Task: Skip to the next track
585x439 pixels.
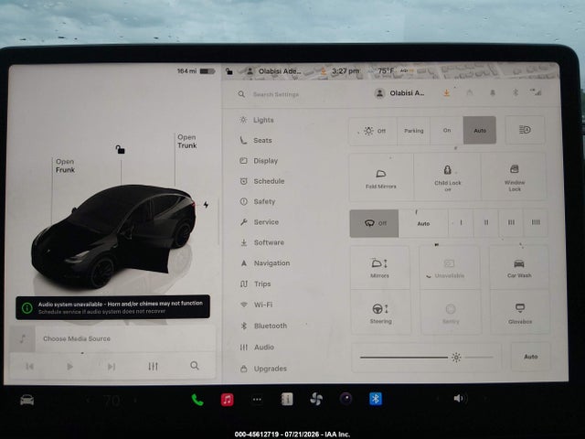Action: tap(112, 367)
